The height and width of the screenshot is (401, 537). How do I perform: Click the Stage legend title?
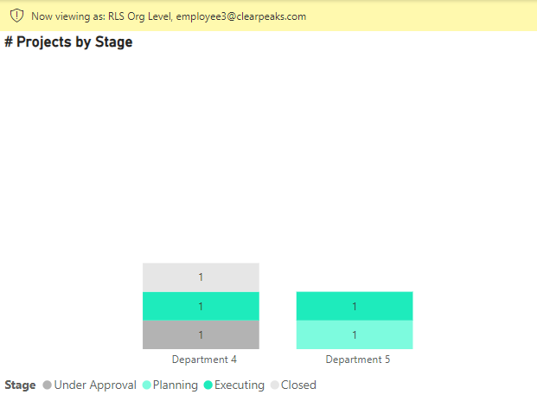click(x=20, y=385)
